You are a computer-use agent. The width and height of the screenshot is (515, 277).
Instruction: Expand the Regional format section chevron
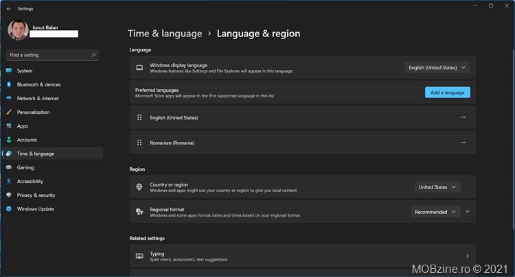[x=468, y=212]
